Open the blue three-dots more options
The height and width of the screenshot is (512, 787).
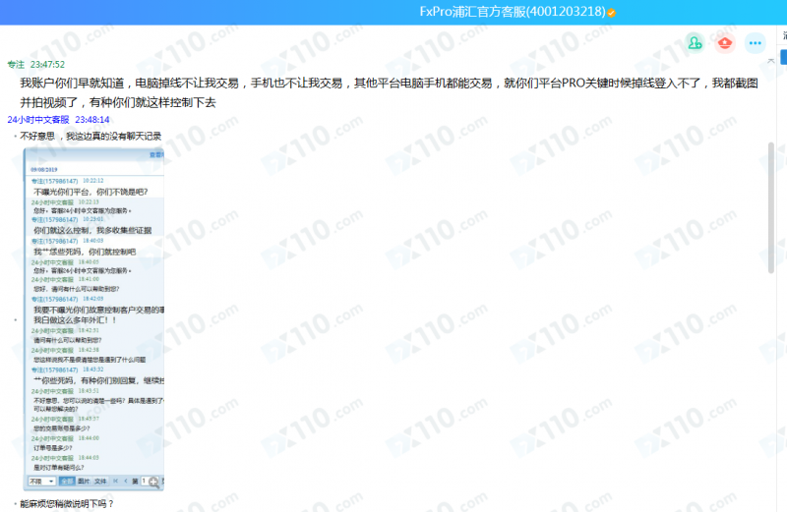[755, 42]
